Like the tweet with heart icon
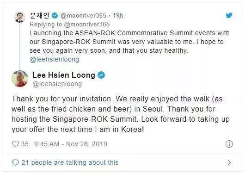 coord(15,144)
